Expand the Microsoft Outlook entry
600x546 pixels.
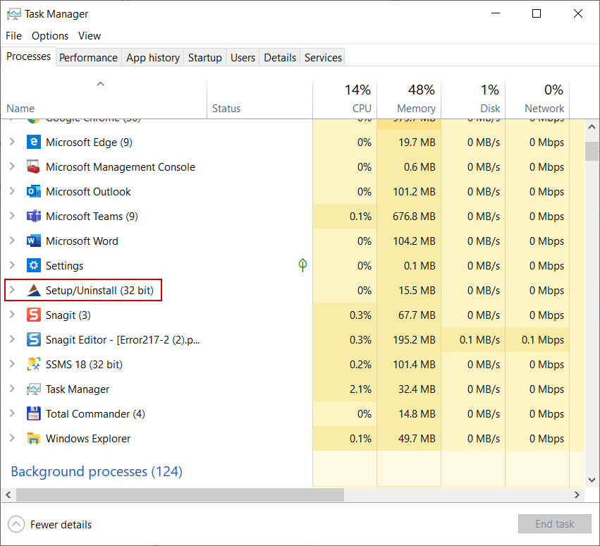(x=12, y=190)
